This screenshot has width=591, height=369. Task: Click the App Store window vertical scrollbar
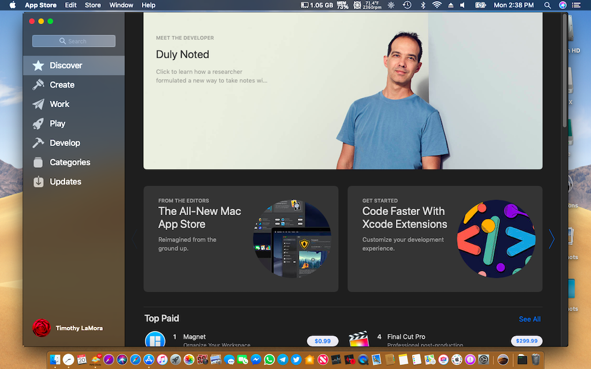[x=564, y=71]
